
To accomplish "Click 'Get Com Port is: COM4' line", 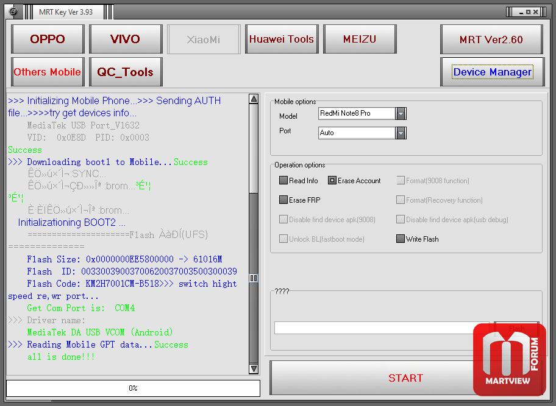I will tap(81, 308).
